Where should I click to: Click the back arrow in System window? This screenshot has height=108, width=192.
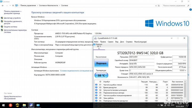click(x=3, y=6)
